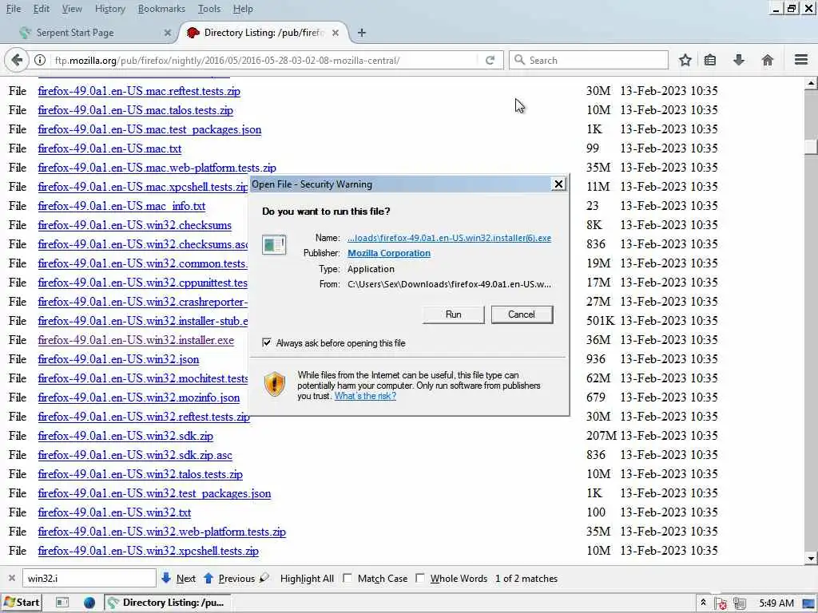Open firefox-49.0a1.en-US.win32.checksums link

(x=134, y=226)
